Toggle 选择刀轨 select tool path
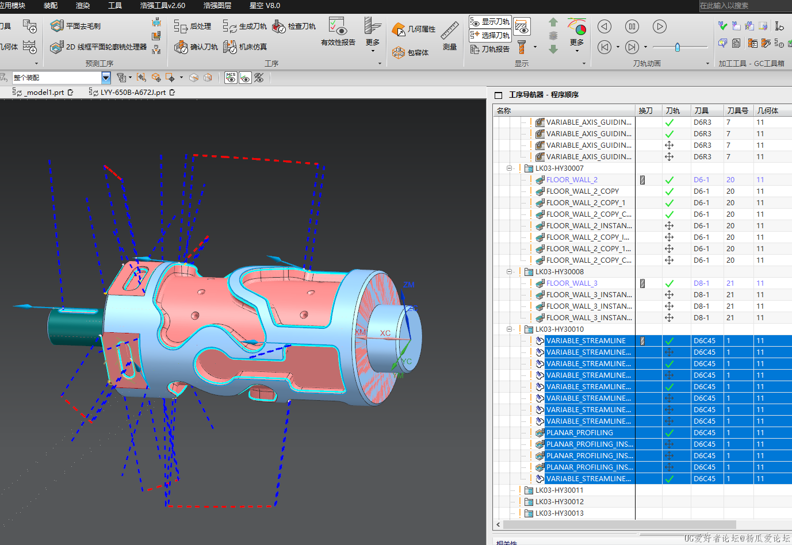The height and width of the screenshot is (545, 792). click(x=490, y=36)
